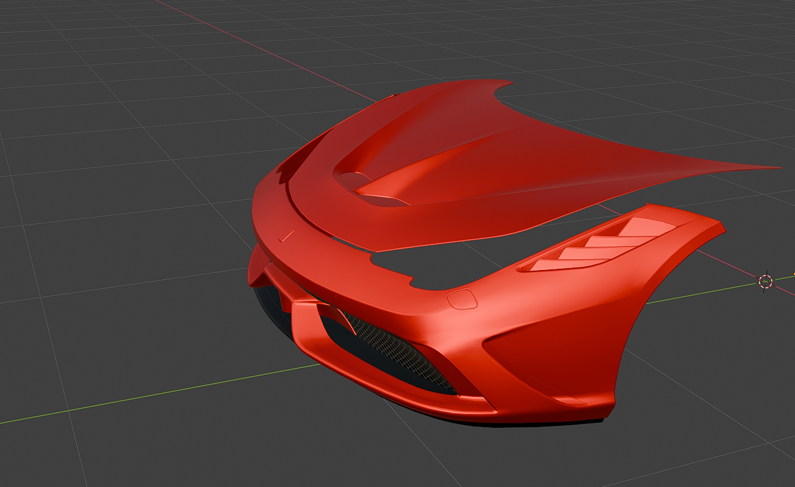
Task: Click the tow hook cover on bumper
Action: click(x=462, y=299)
